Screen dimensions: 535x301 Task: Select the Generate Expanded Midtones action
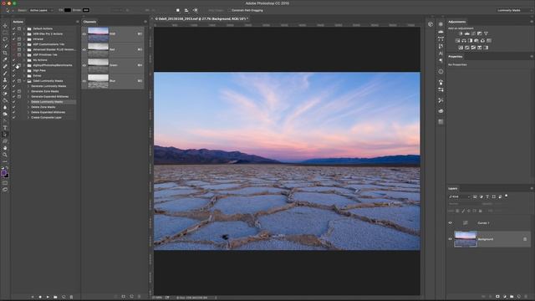coord(50,97)
